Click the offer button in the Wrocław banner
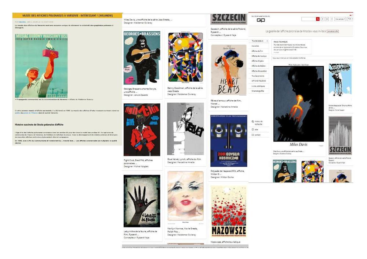Screen dimensions: 367x259 [333, 31]
